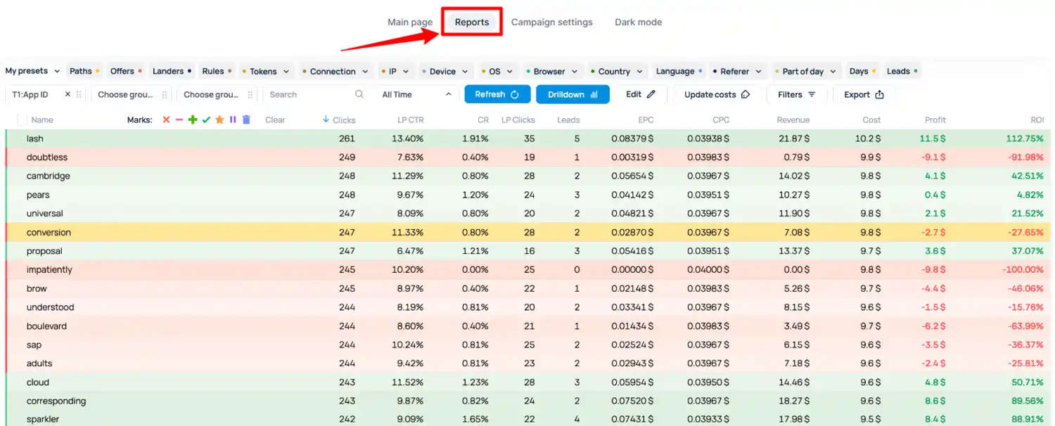Sort by the LP CTR column
Screen dimensions: 1055x426
click(x=410, y=120)
